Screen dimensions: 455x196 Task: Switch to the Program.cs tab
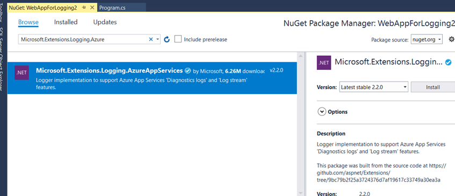click(x=113, y=8)
